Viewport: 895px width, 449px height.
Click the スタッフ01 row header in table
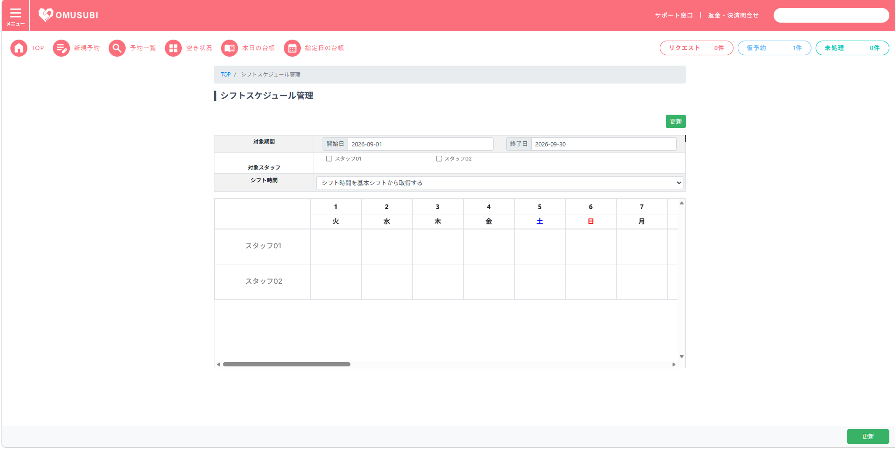(263, 246)
